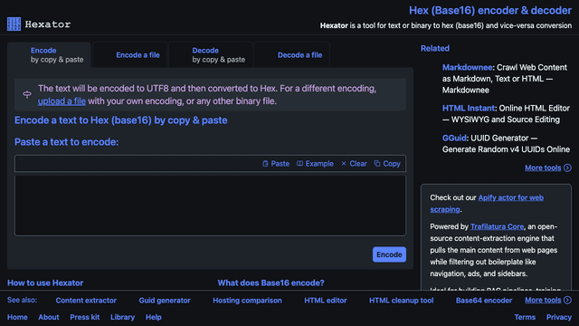This screenshot has width=579, height=326.
Task: Click More tools link in Related sidebar
Action: point(543,168)
